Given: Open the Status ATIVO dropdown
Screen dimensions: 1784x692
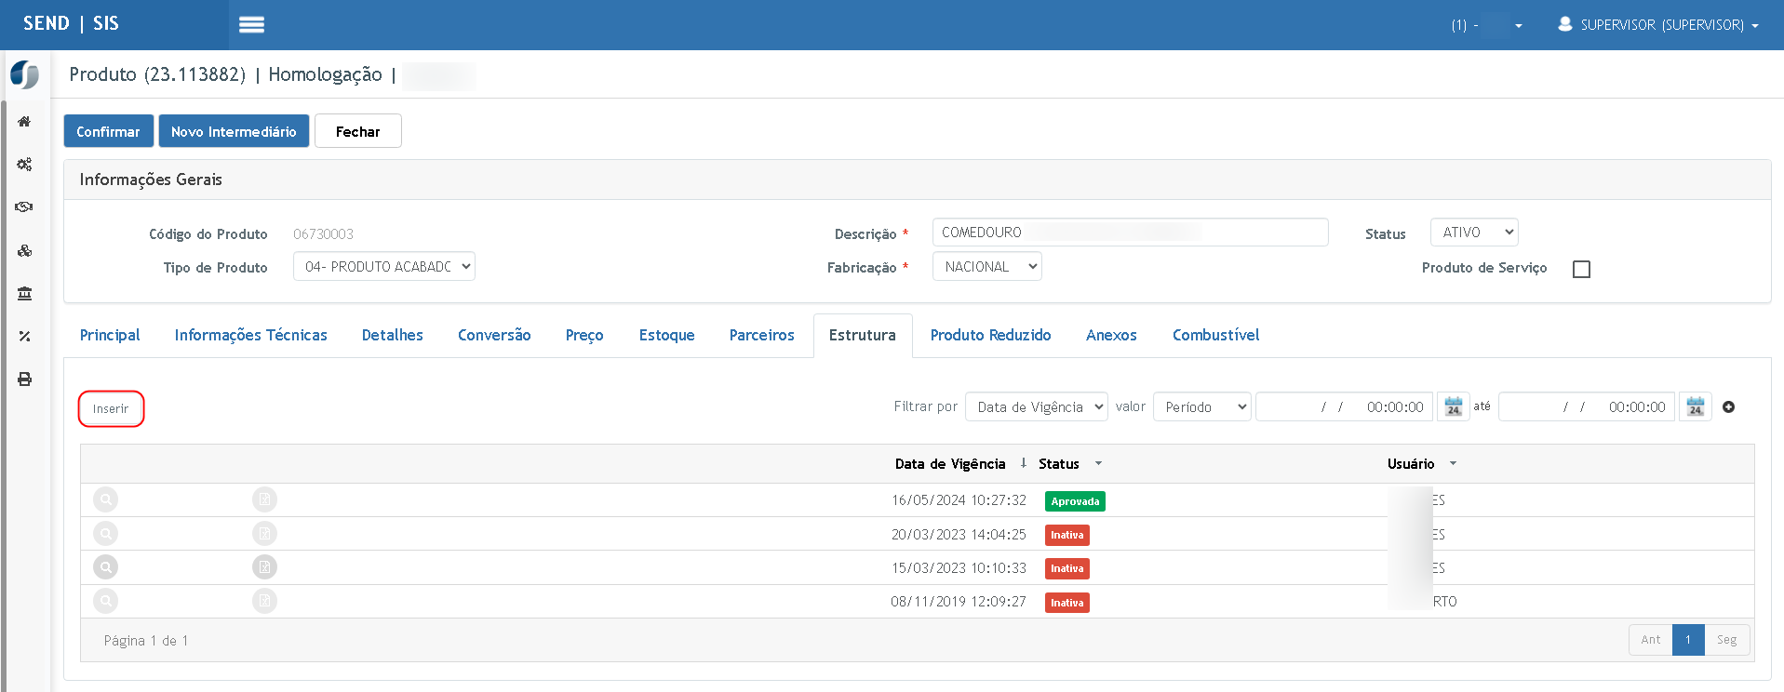Looking at the screenshot, I should click(1474, 233).
